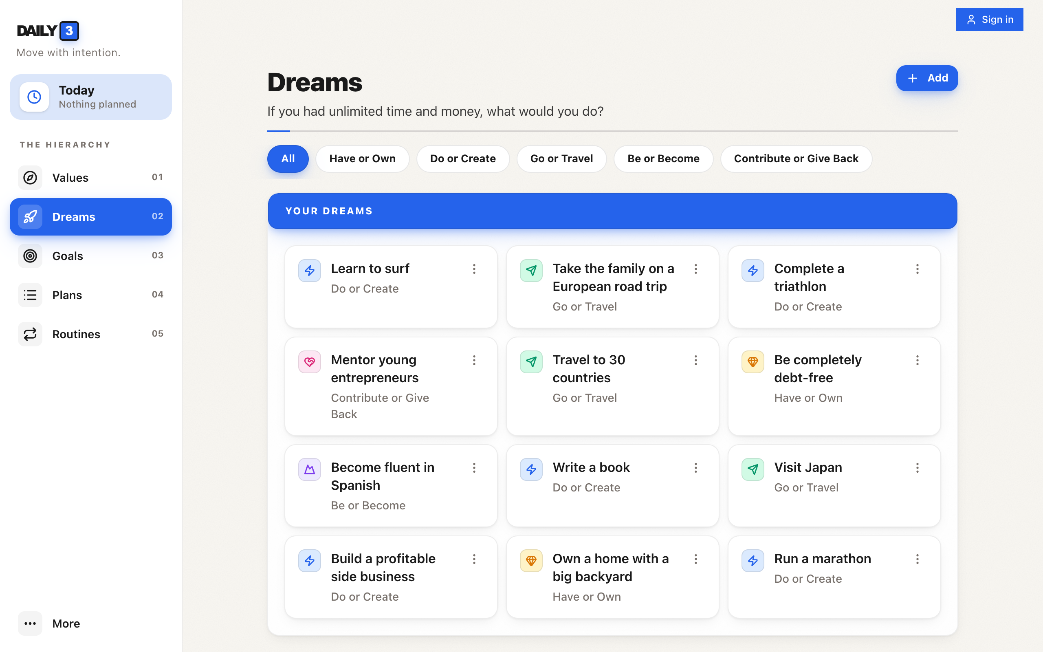Open options menu for European road trip dream
The height and width of the screenshot is (652, 1043).
pyautogui.click(x=695, y=269)
